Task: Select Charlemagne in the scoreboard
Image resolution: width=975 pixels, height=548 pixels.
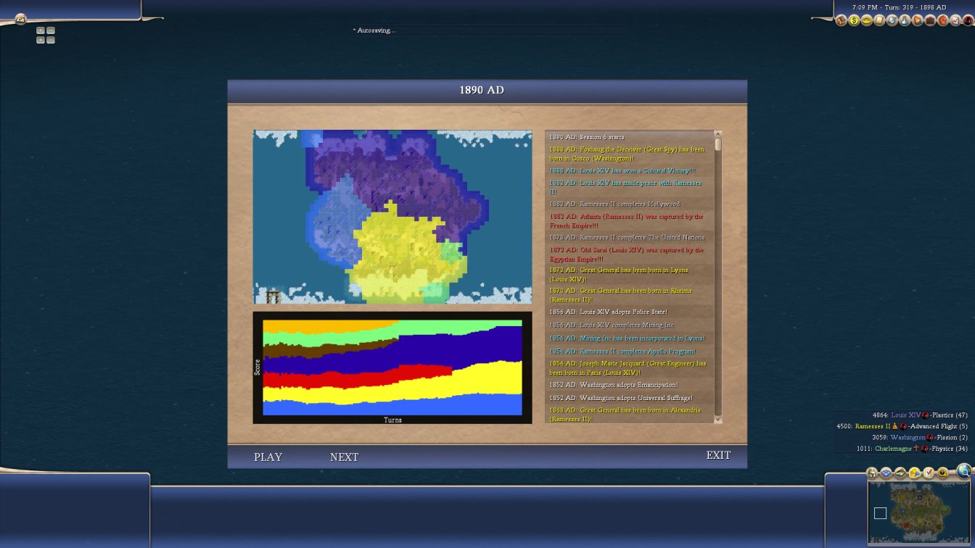Action: 893,449
